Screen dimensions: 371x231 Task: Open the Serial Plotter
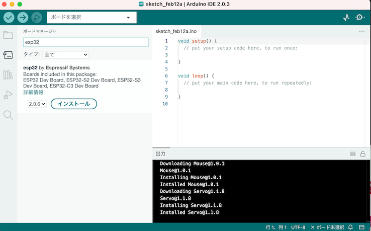[x=346, y=17]
